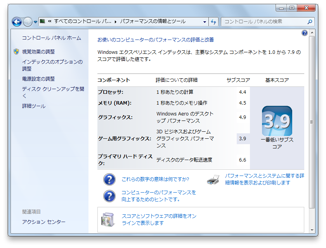Open ディスク クリーンアップを開く link

(53, 92)
